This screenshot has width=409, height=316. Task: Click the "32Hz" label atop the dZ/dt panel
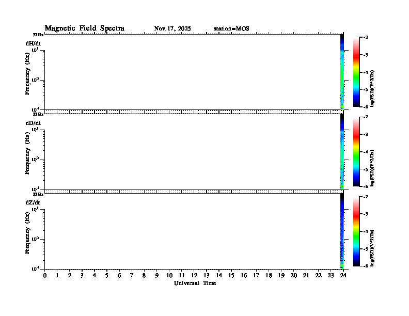coord(38,194)
